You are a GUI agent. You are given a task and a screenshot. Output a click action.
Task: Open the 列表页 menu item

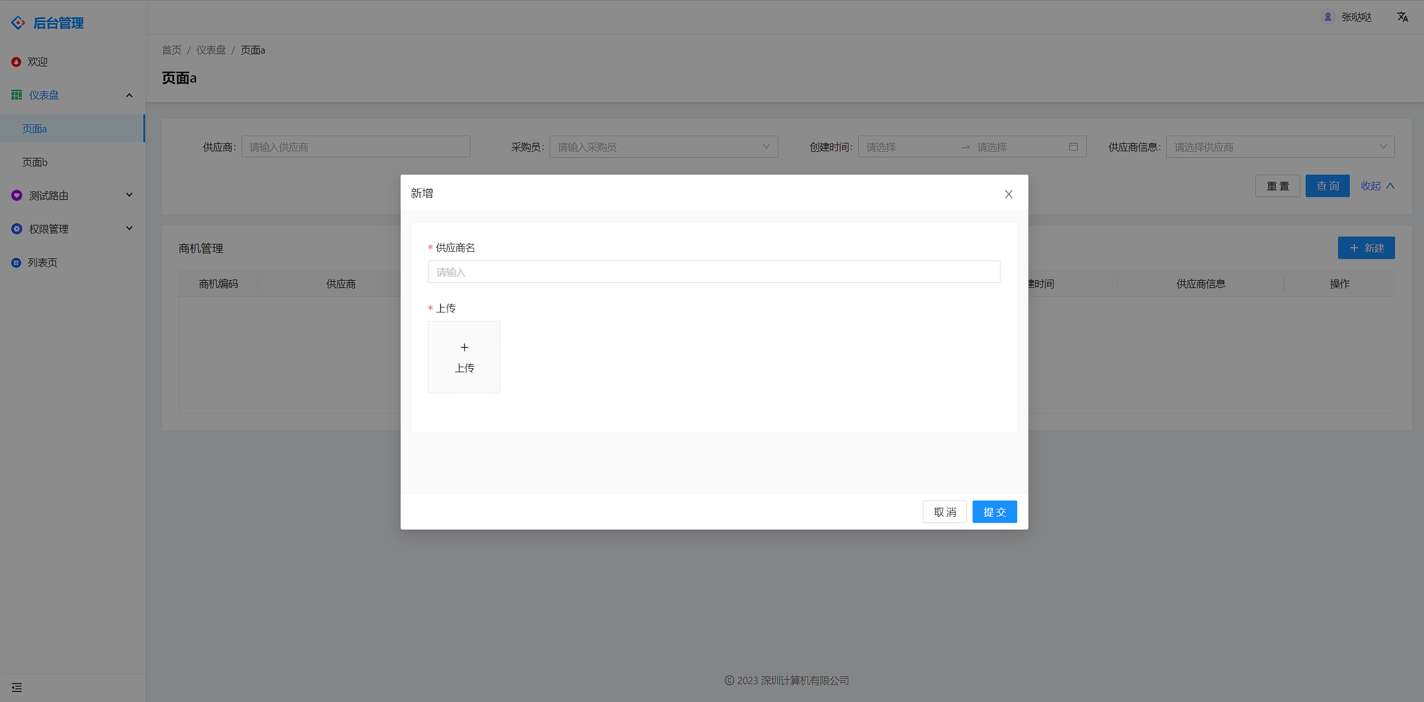coord(73,263)
